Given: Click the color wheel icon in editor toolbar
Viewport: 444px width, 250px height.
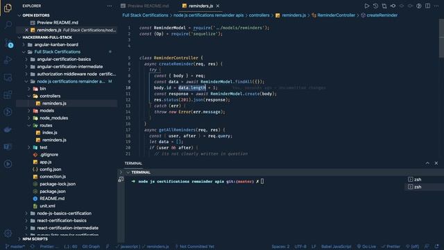Looking at the screenshot, I should pyautogui.click(x=419, y=6).
